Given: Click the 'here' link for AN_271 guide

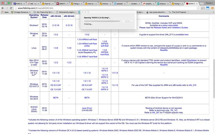Looking at the screenshot, I should 186,35.
